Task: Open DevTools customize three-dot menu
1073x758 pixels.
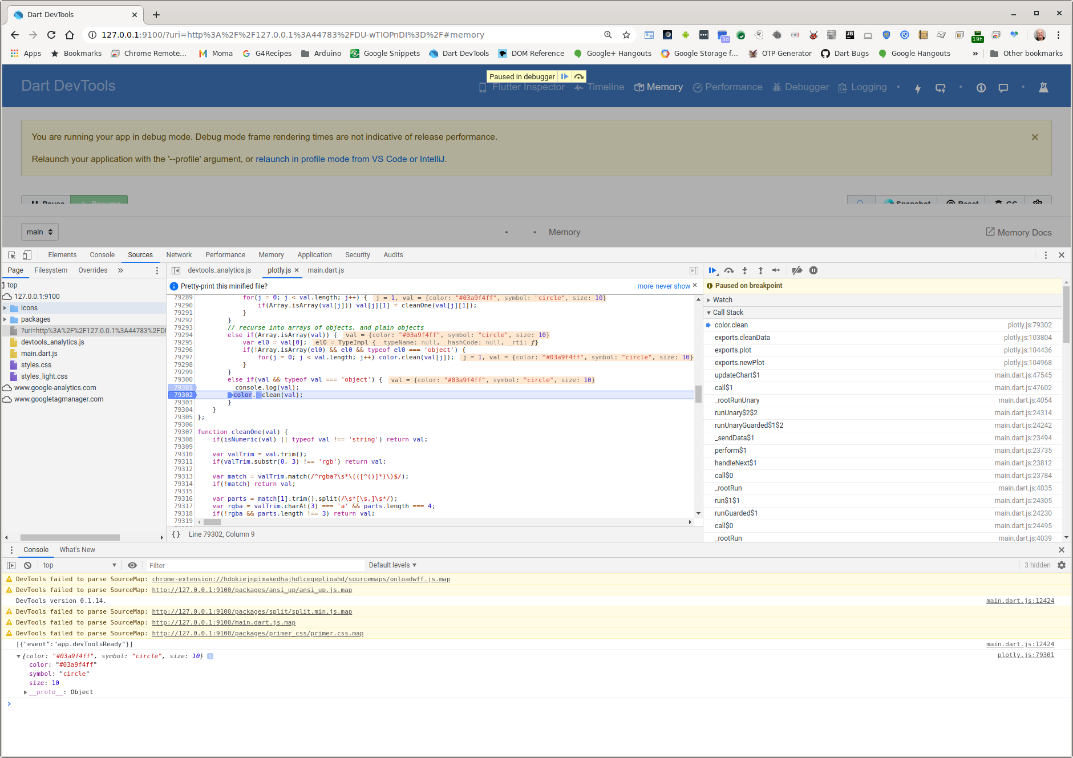Action: coord(1046,255)
